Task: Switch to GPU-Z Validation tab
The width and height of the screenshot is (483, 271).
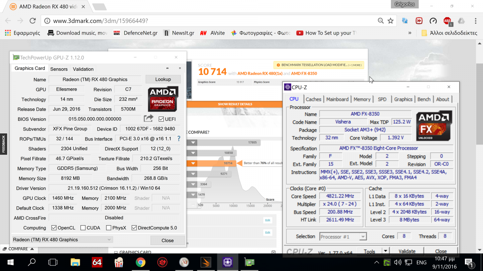Action: click(x=83, y=69)
